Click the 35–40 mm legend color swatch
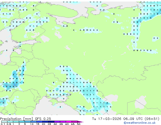161x125 pixels. [63, 122]
